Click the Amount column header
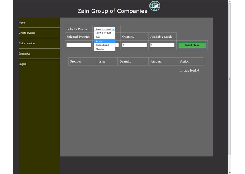The width and height of the screenshot is (245, 174). click(156, 62)
